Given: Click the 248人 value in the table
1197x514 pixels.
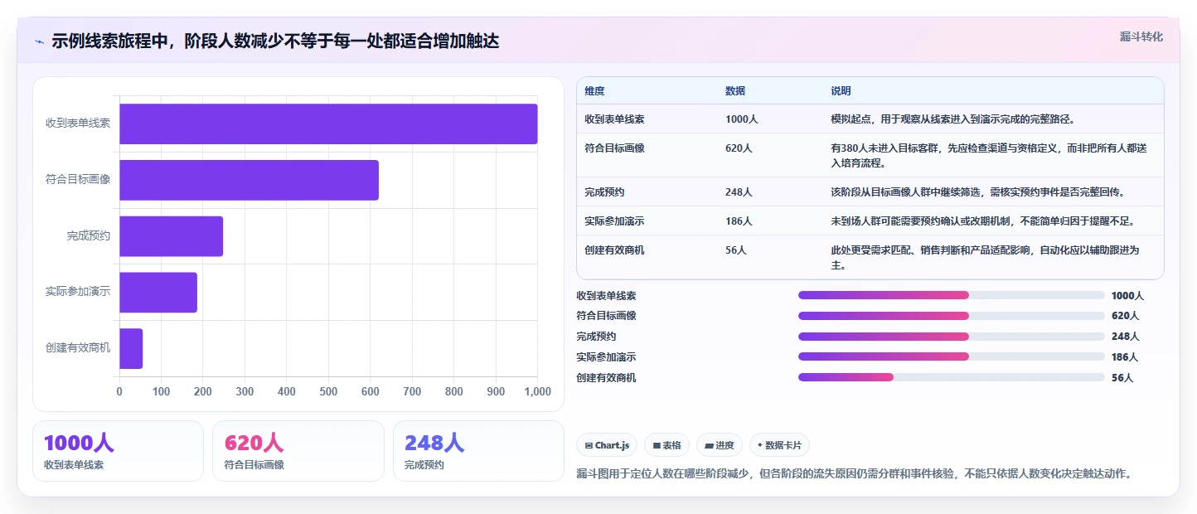Looking at the screenshot, I should point(739,192).
